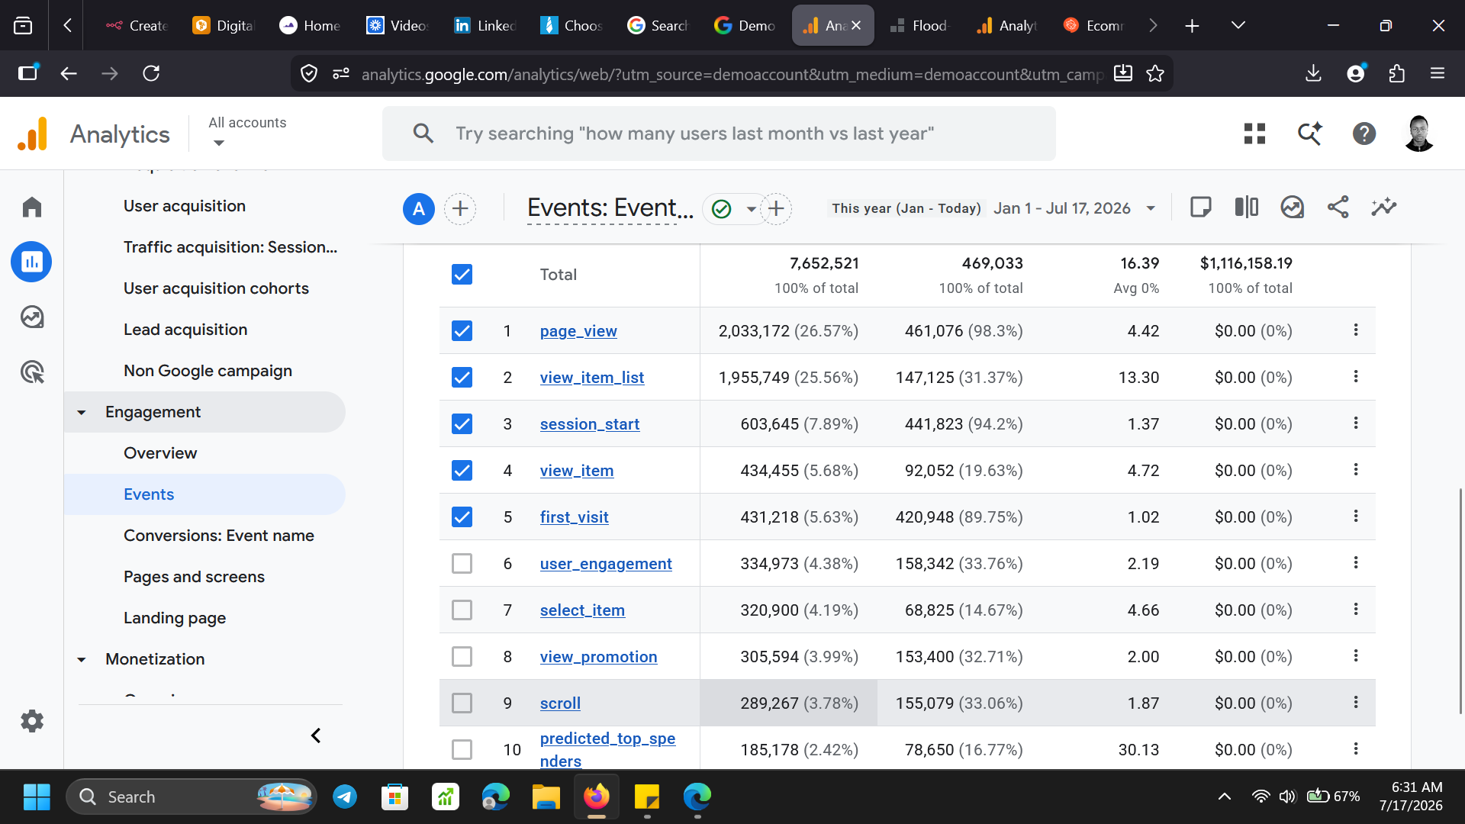
Task: Open the All accounts dropdown
Action: point(247,132)
